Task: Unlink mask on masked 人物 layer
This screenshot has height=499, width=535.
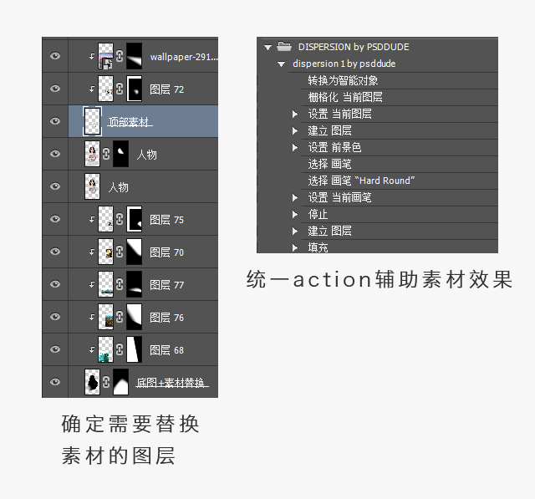Action: (106, 154)
